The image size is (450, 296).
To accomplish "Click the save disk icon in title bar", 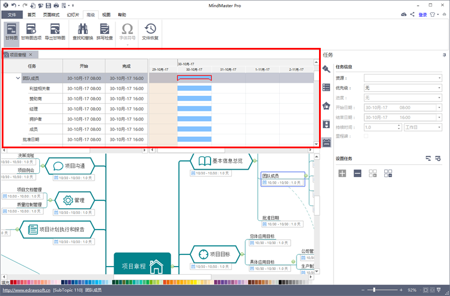I will [x=48, y=5].
